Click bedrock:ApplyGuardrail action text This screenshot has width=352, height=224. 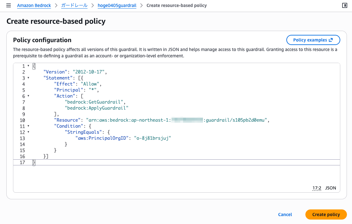(96, 108)
